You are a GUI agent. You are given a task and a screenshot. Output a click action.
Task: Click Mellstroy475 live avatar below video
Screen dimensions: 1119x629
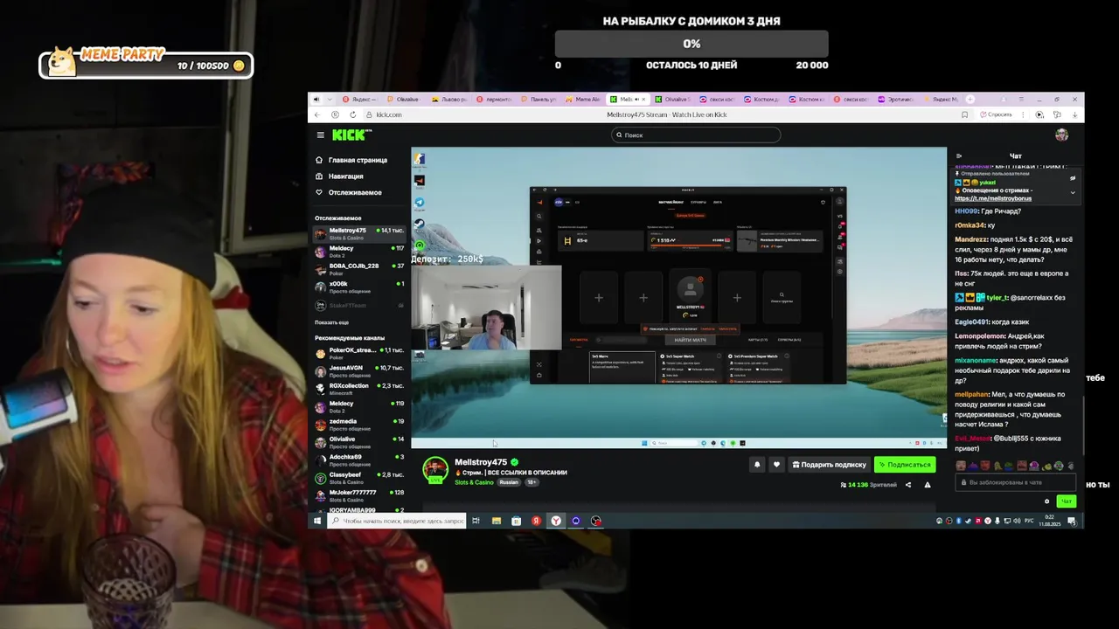tap(435, 470)
